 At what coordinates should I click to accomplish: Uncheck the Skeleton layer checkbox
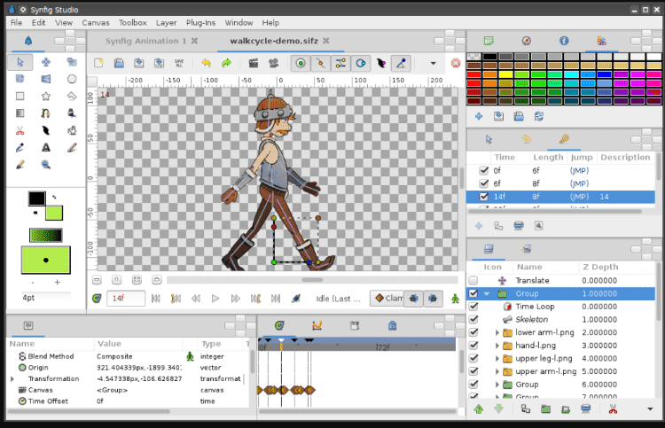pyautogui.click(x=473, y=319)
